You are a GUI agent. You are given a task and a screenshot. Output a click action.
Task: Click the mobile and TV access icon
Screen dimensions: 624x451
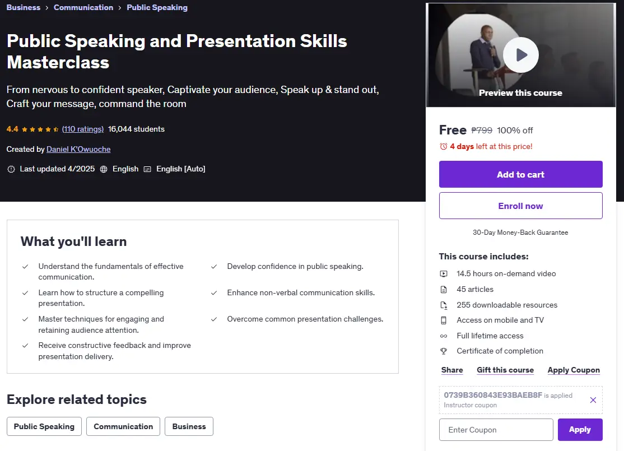443,320
